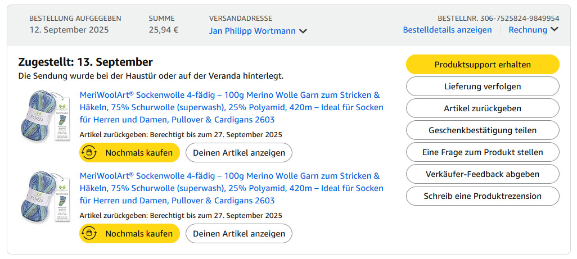Expand the Rechnung dropdown arrow

(x=555, y=30)
